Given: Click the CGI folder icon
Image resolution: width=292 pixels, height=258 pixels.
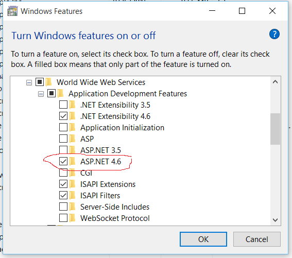Looking at the screenshot, I should (x=72, y=173).
